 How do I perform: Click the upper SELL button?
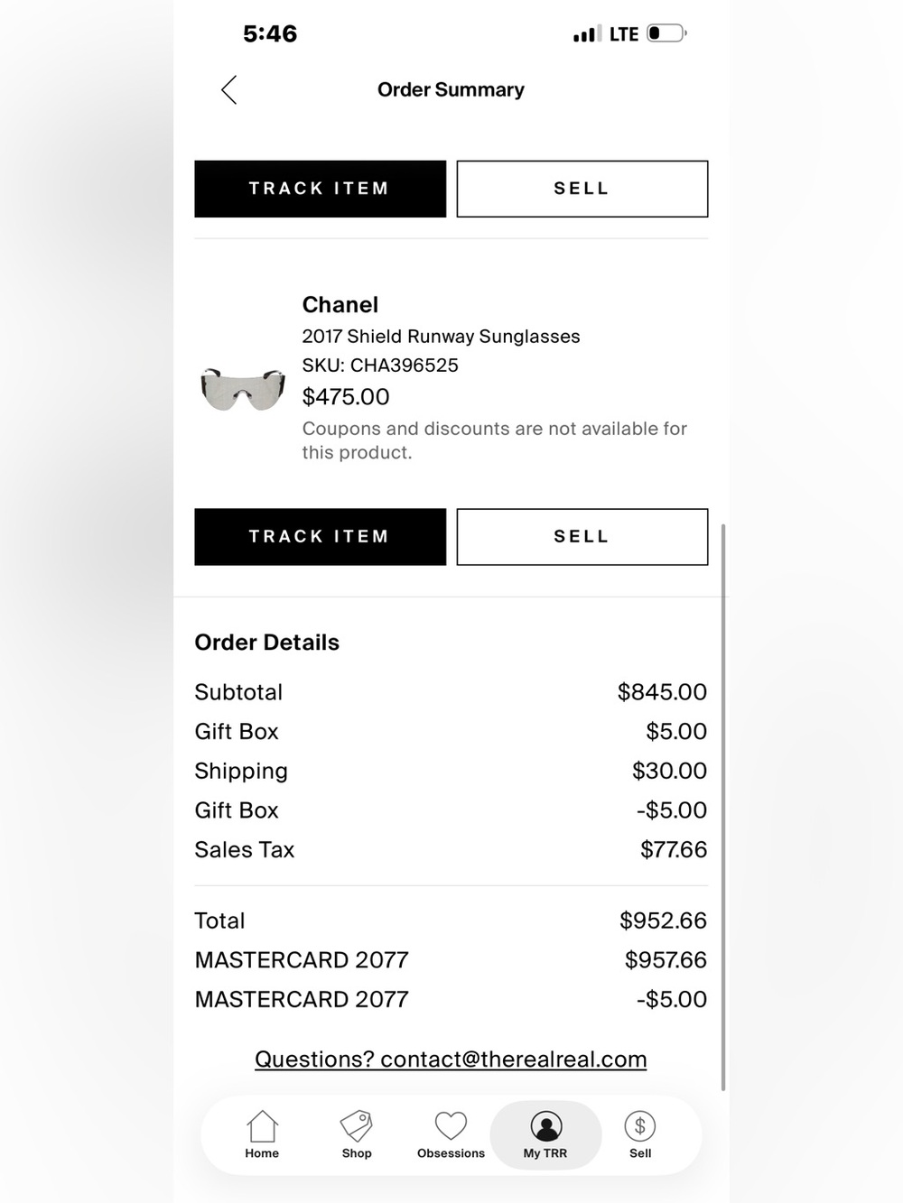pyautogui.click(x=582, y=189)
